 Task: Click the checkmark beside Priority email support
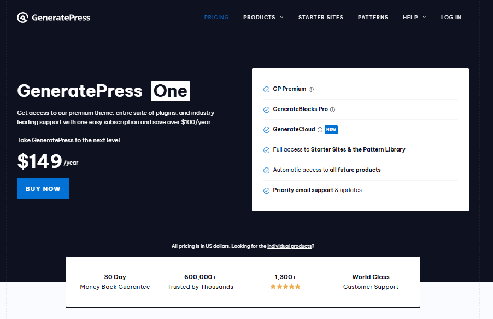267,190
